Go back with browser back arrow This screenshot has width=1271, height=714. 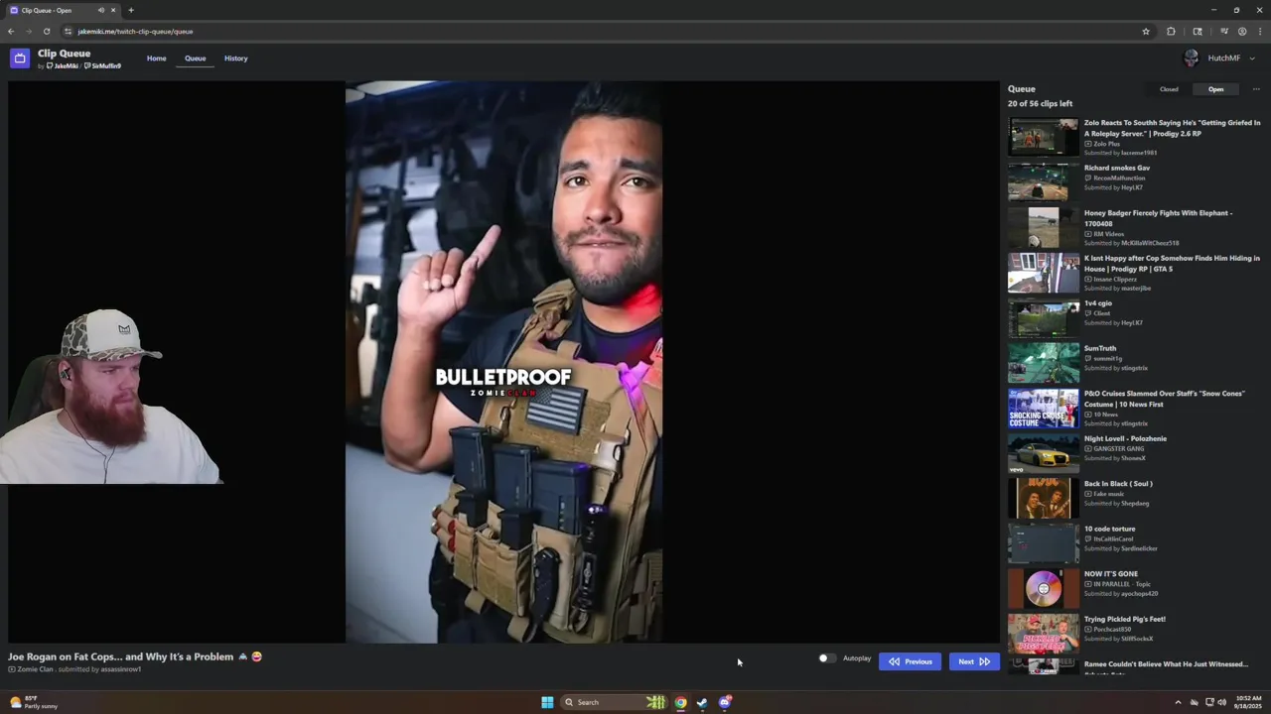pyautogui.click(x=11, y=31)
